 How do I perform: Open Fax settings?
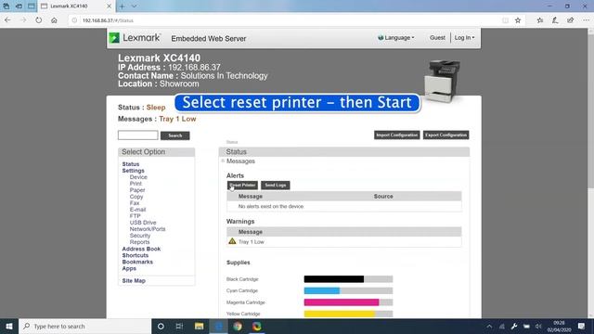point(135,203)
